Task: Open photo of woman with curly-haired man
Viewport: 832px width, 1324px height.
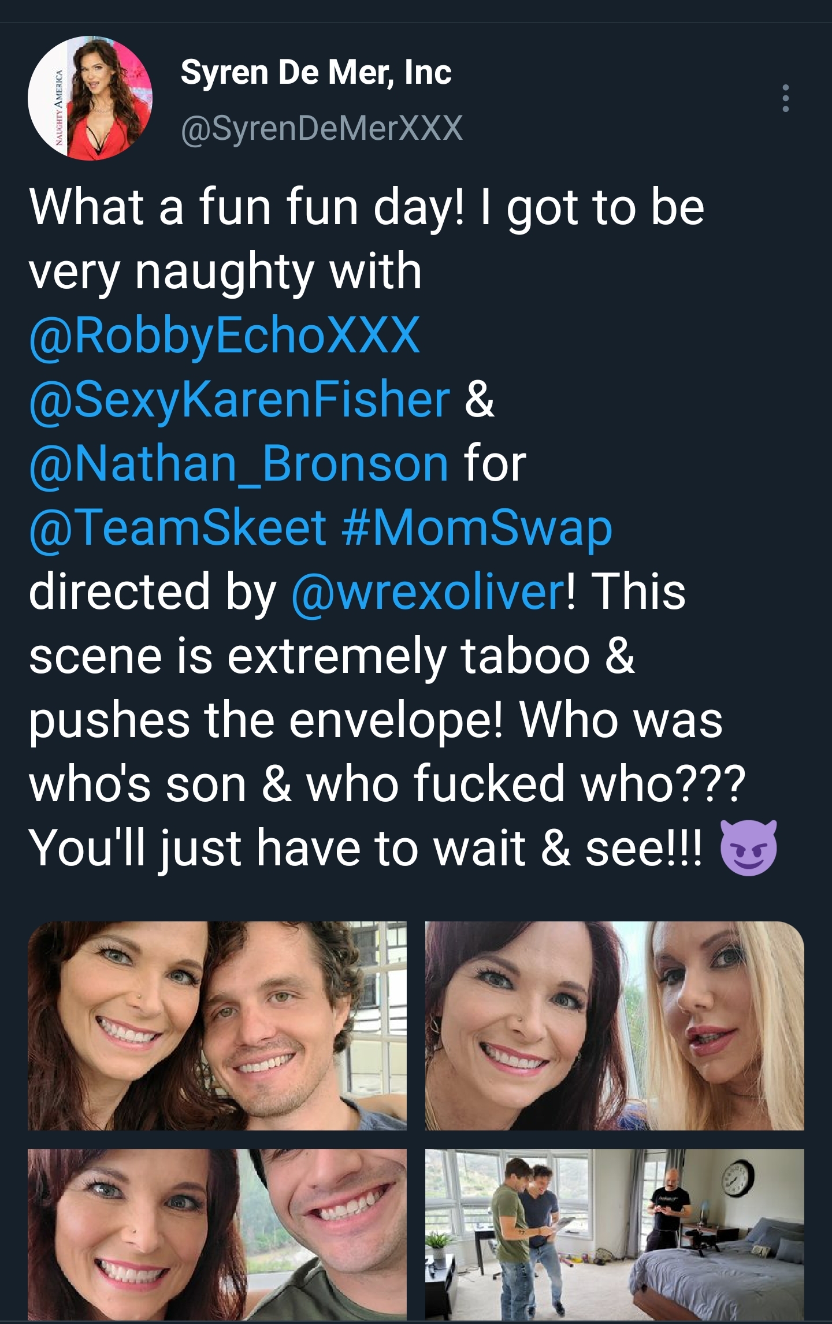Action: (217, 1025)
